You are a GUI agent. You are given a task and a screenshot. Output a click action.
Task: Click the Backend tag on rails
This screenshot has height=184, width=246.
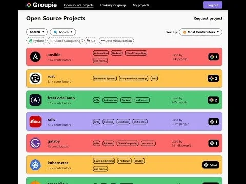pyautogui.click(x=109, y=122)
